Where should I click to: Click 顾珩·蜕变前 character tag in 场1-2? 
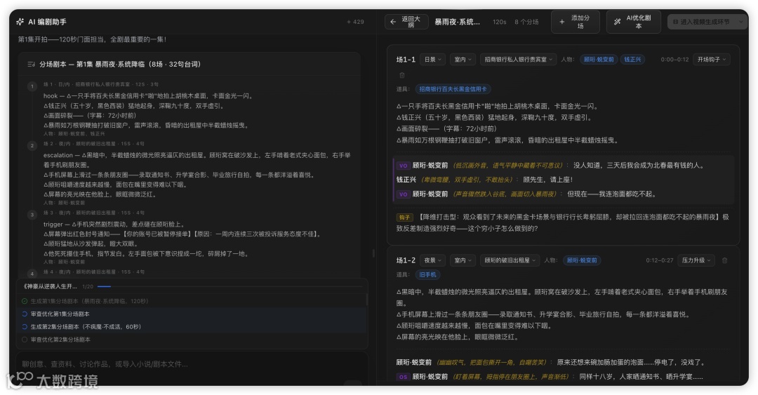tap(582, 260)
